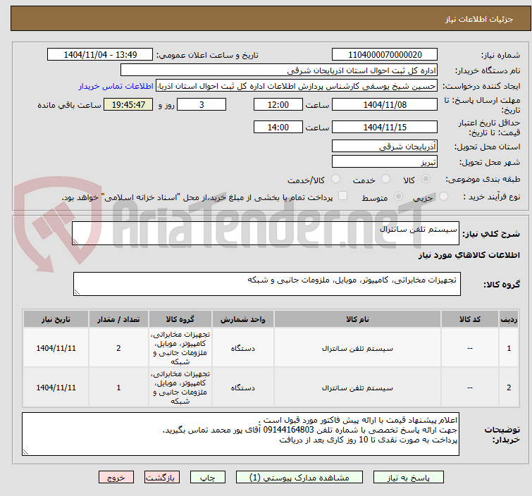The width and height of the screenshot is (532, 496).
Task: Click the خروج exit button
Action: coord(116,478)
